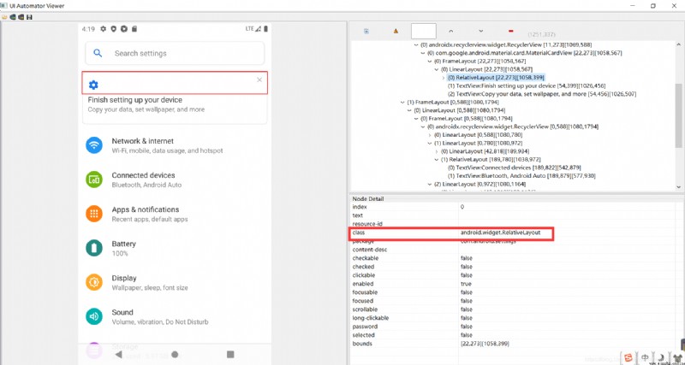Toggle NAF nodes warning triangle icon
685x365 pixels.
point(396,31)
